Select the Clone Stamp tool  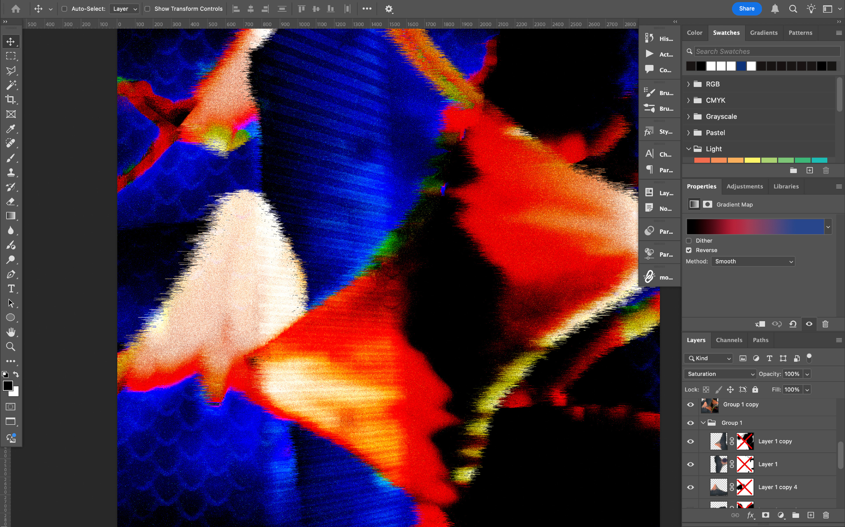[x=11, y=172]
